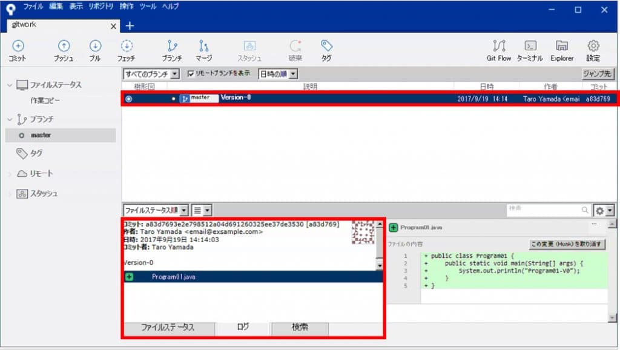Open repository in Explorer via toolbar icon
Screen dimensions: 620x350
point(562,50)
